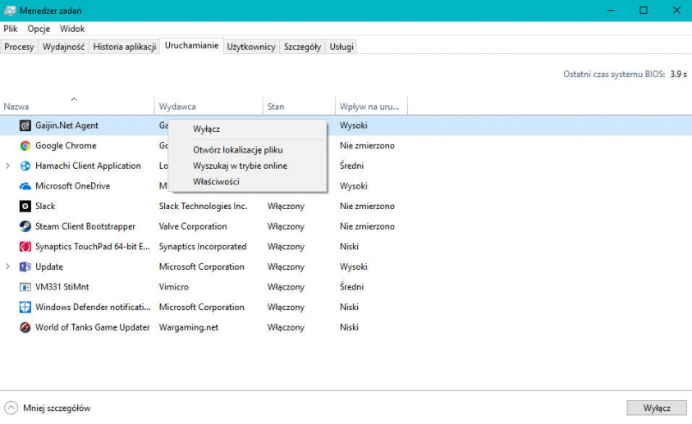Expand the Hamachi Client Application entry
This screenshot has height=424, width=692.
8,166
